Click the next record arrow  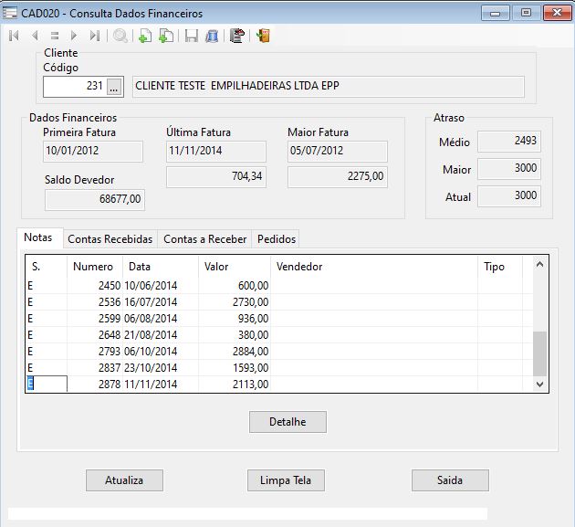pyautogui.click(x=74, y=37)
